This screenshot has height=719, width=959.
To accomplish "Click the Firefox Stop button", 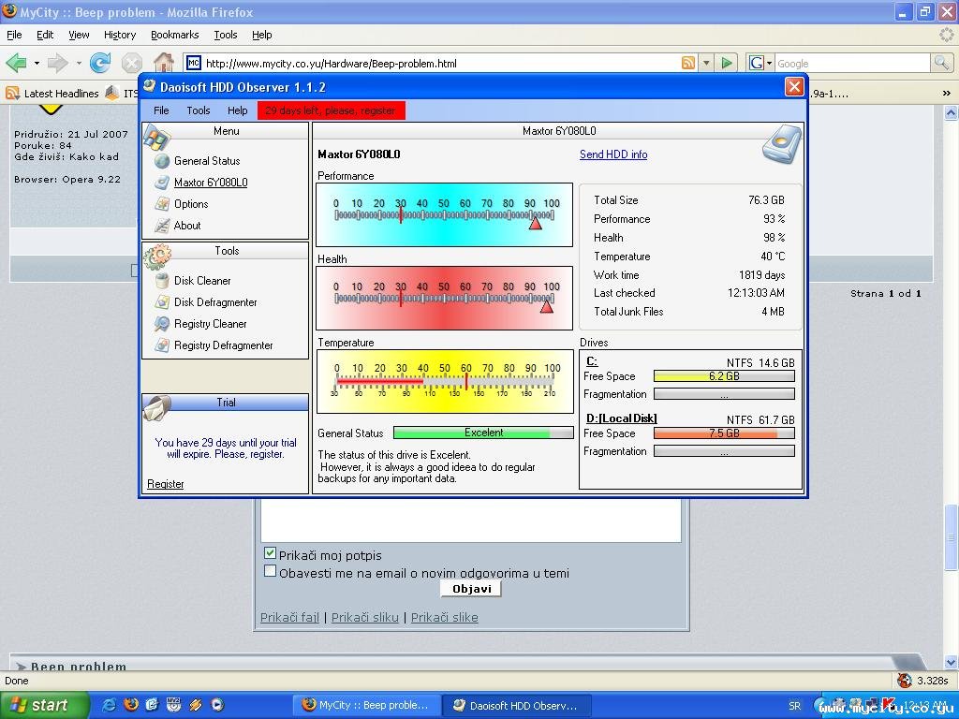I will [131, 63].
